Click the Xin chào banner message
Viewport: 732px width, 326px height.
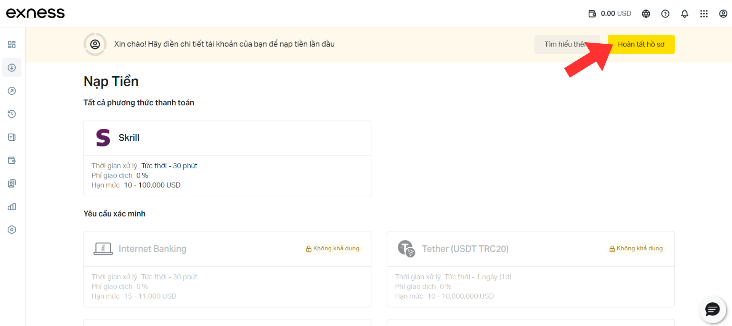tap(224, 44)
